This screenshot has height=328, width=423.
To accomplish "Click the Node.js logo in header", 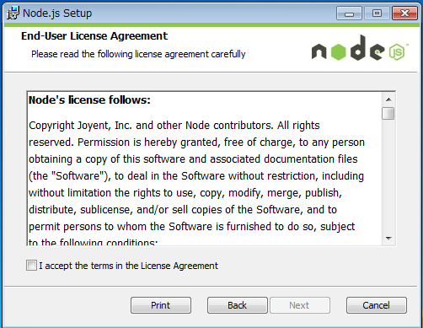I will pyautogui.click(x=360, y=48).
